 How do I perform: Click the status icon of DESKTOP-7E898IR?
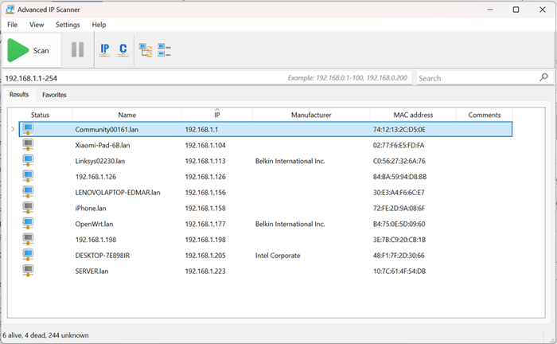point(28,255)
